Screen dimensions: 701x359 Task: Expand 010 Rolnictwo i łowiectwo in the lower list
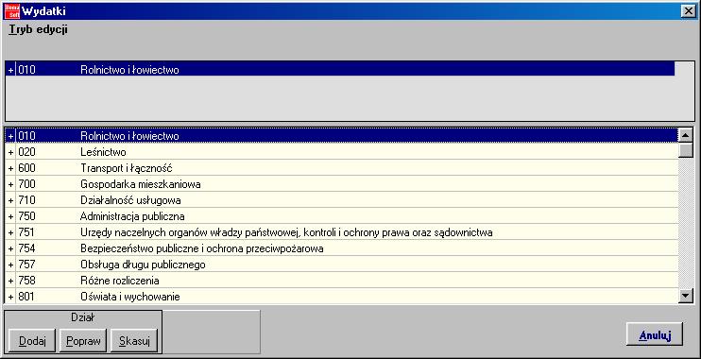(x=10, y=136)
